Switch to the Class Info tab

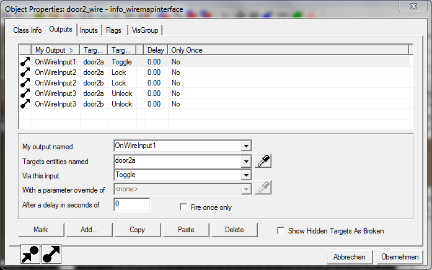pos(27,30)
